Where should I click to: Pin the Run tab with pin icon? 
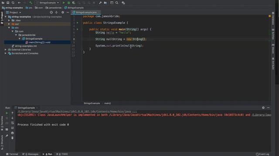point(7,136)
